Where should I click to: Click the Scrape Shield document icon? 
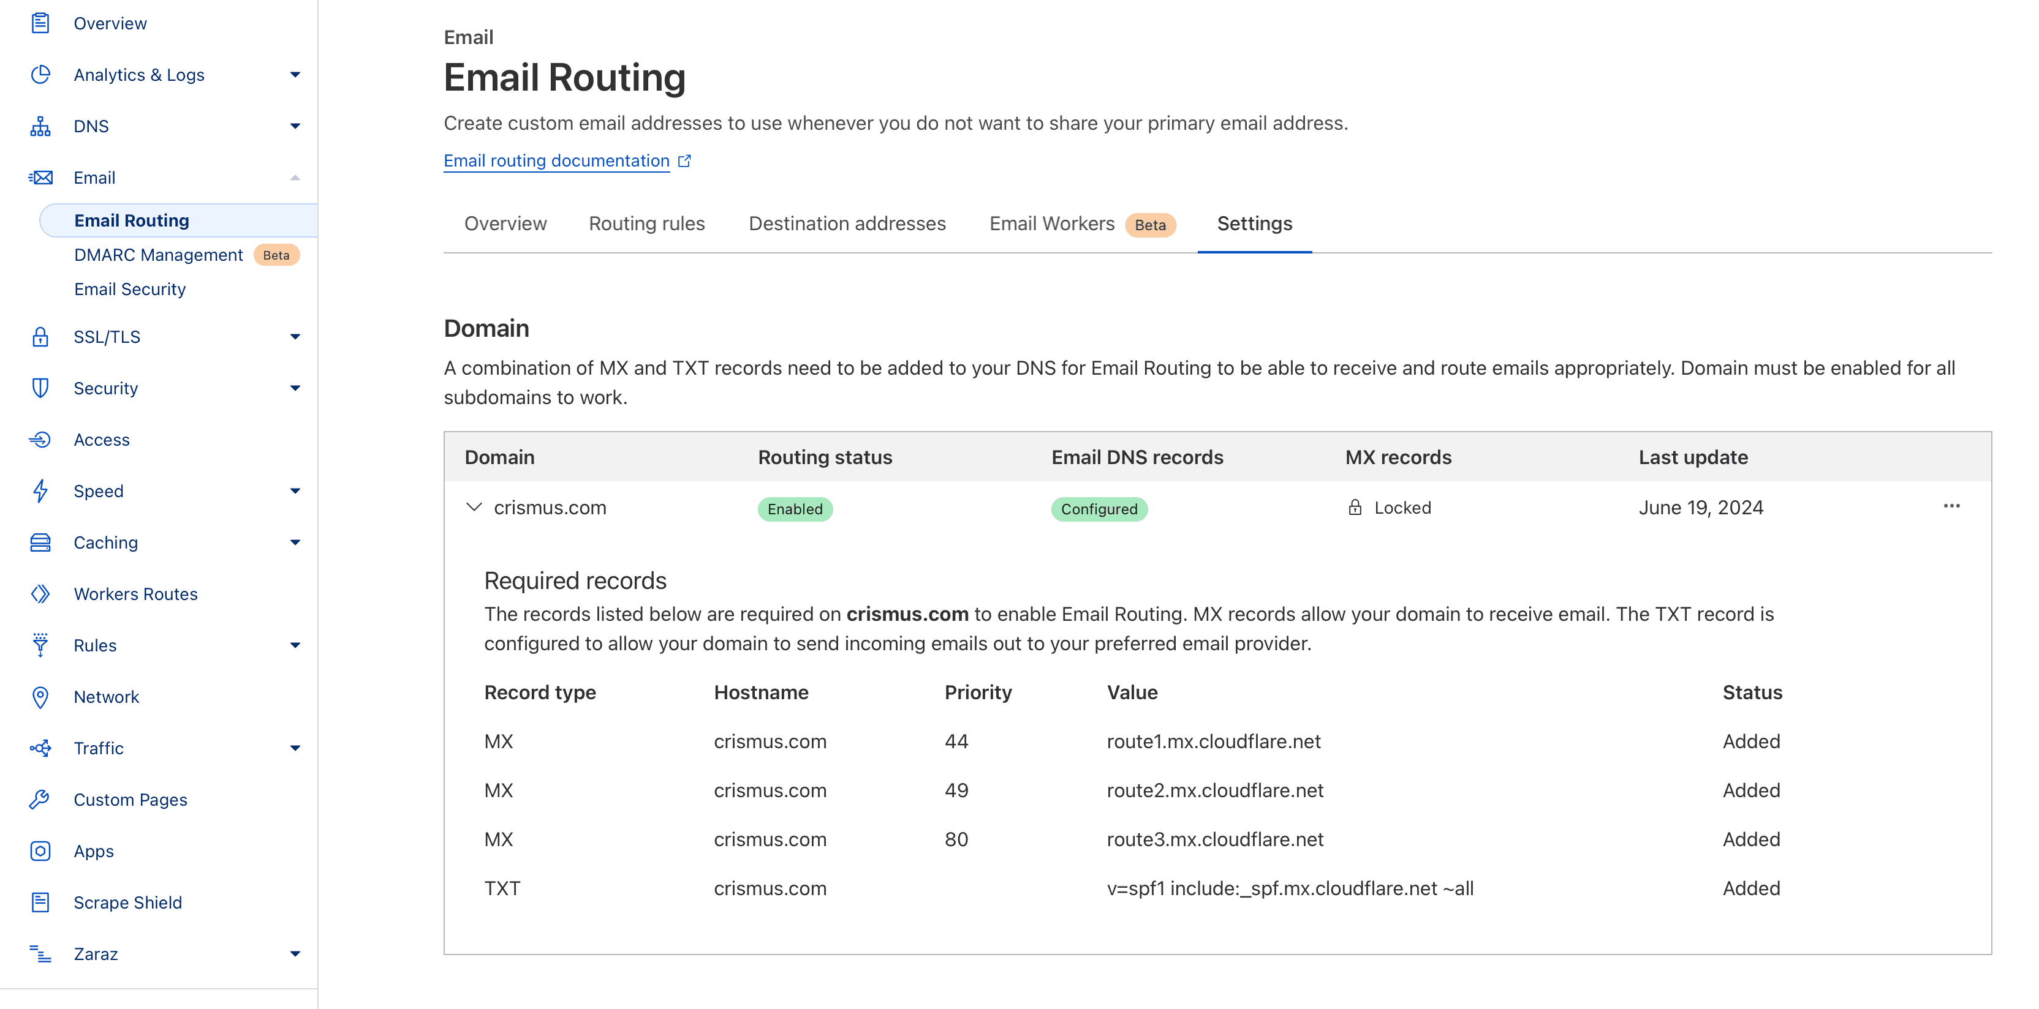click(40, 902)
